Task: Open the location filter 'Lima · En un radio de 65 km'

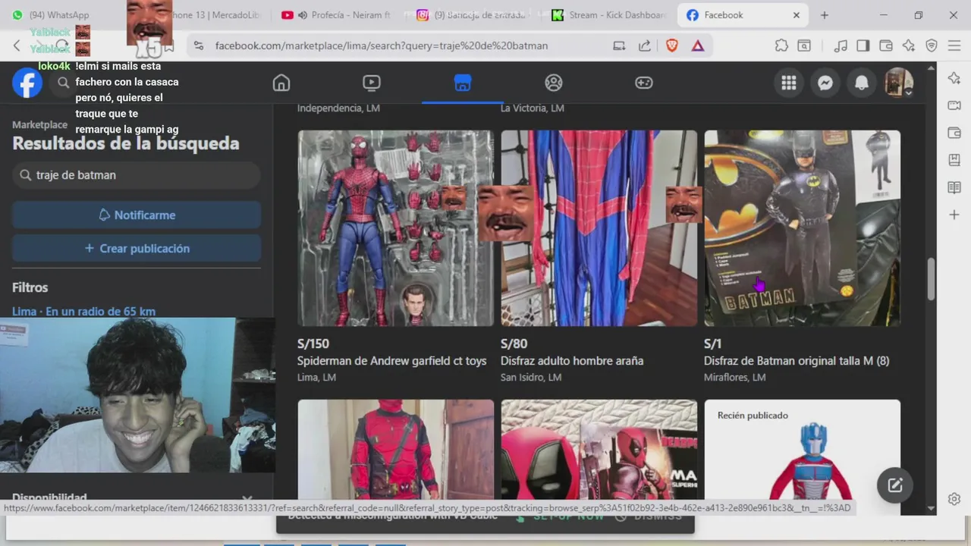Action: [83, 312]
